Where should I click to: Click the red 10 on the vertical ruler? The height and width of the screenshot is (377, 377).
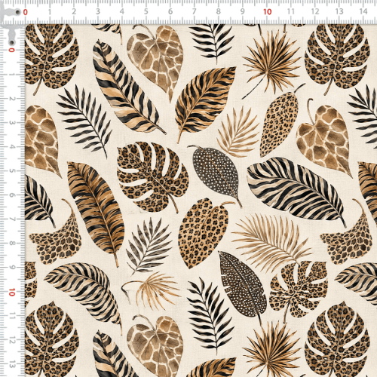click(x=11, y=293)
